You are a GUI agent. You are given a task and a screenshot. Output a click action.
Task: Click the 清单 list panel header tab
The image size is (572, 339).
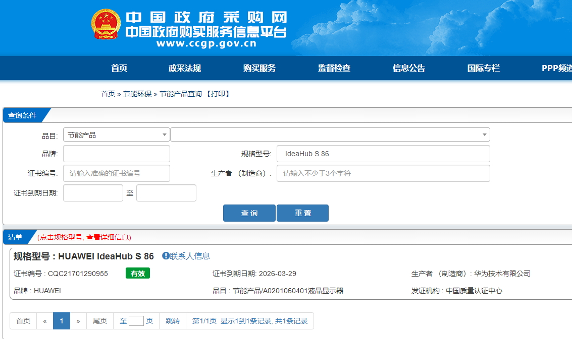click(15, 237)
